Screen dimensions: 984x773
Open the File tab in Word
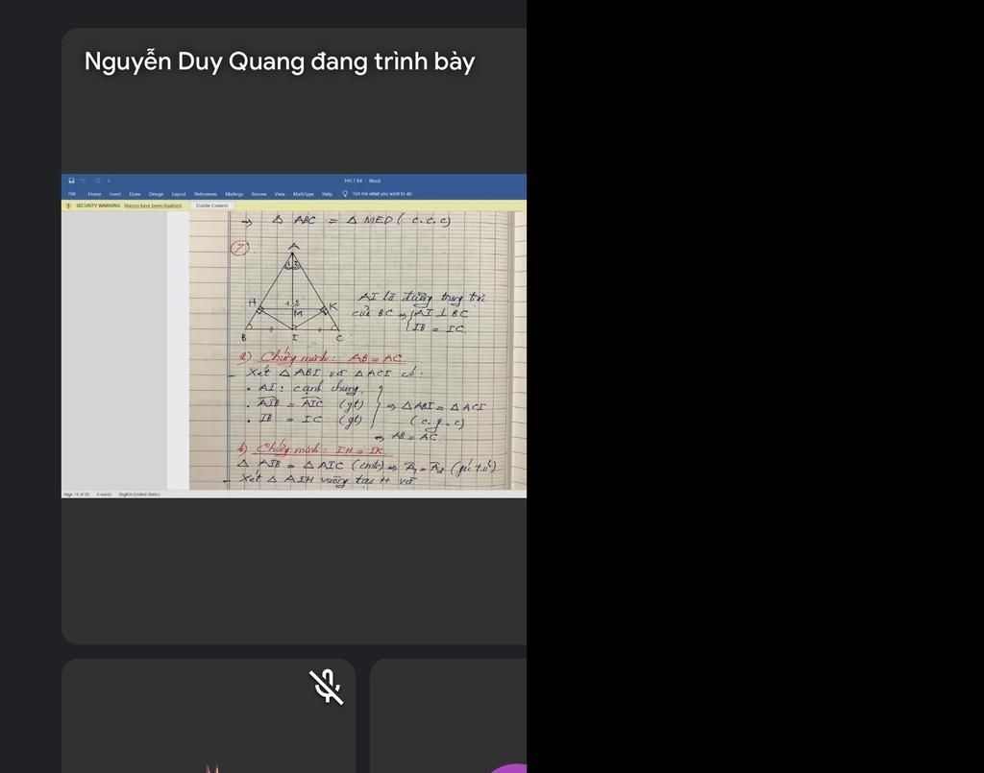[x=72, y=194]
